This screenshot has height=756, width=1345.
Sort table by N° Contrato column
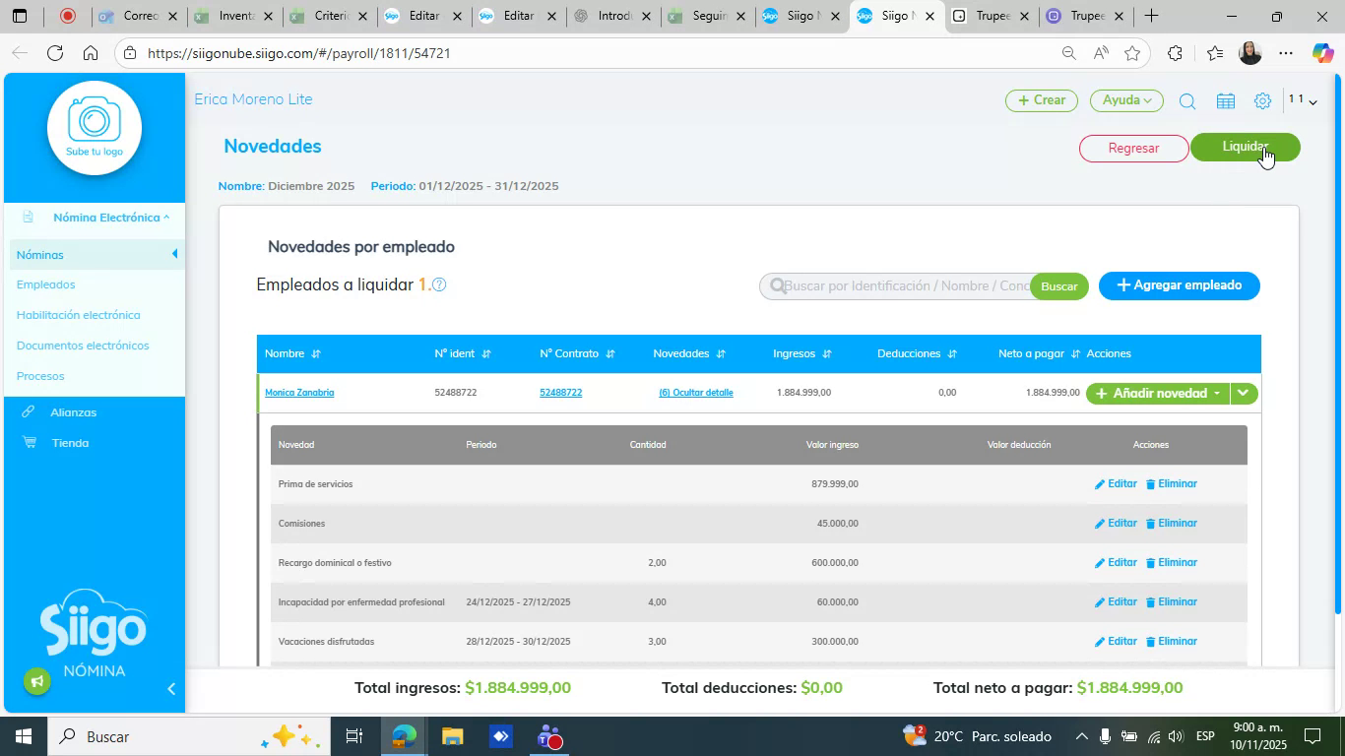tap(610, 353)
